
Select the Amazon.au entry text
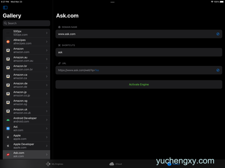(23, 59)
